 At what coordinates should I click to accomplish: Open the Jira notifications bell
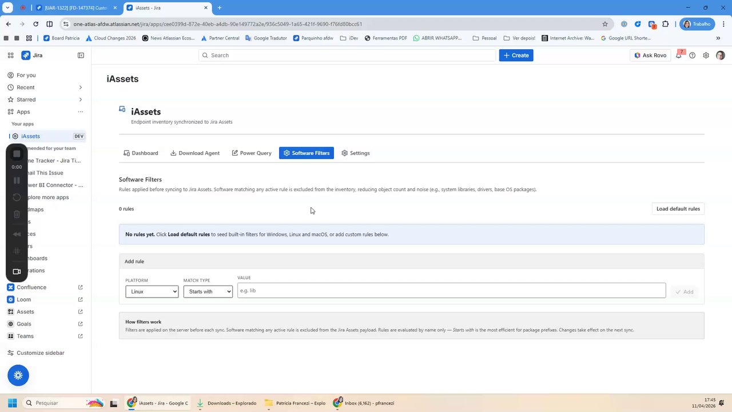(679, 55)
